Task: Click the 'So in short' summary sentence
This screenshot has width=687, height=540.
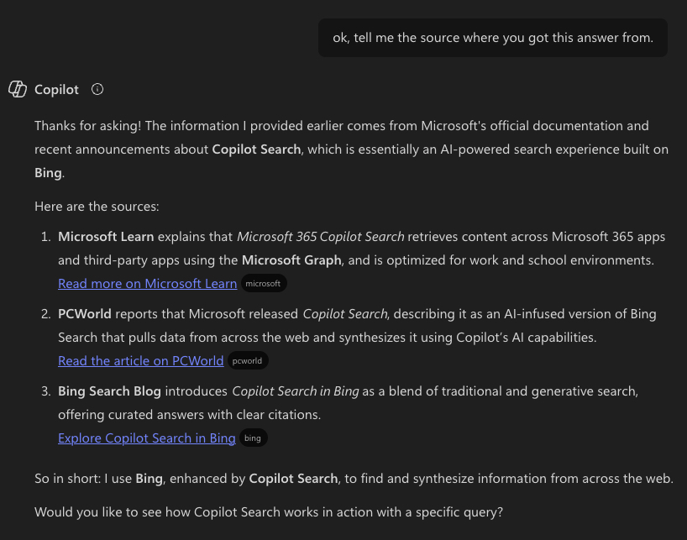Action: click(353, 479)
